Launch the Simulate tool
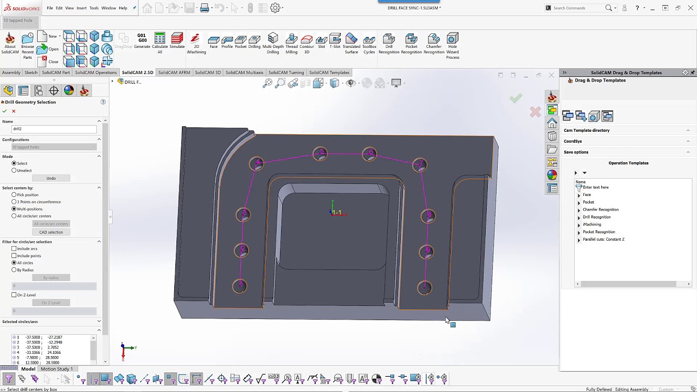This screenshot has height=392, width=697. 177,41
